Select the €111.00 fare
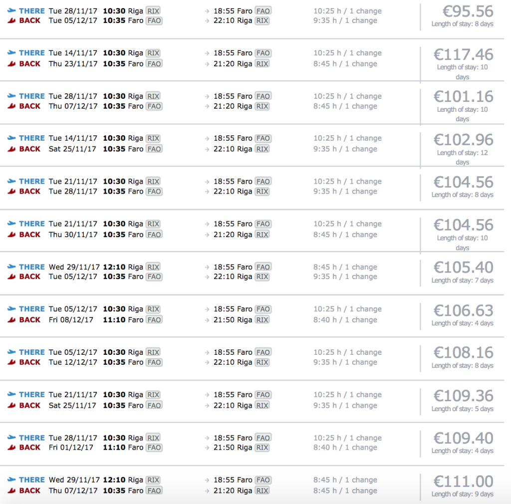Screen dimensions: 511x504 (x=463, y=482)
